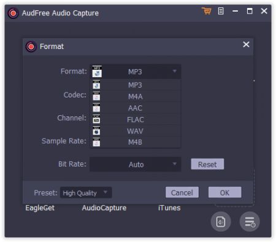Select the AudioCapture program label
The width and height of the screenshot is (276, 242).
104,208
